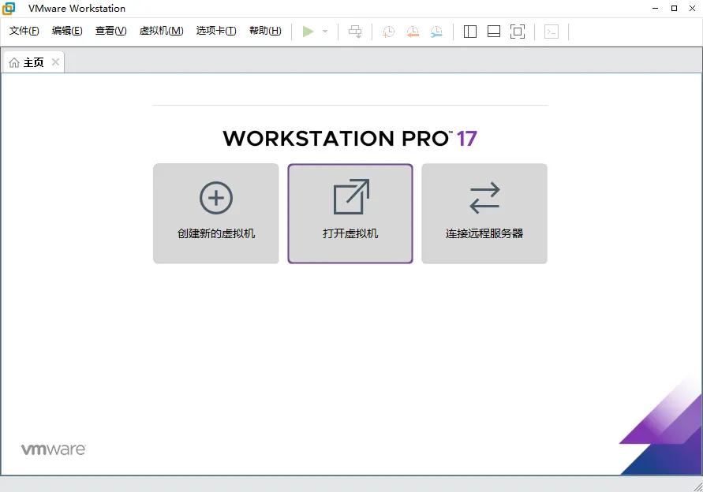Viewport: 703px width, 492px height.
Task: Enter full screen mode icon
Action: [x=518, y=32]
